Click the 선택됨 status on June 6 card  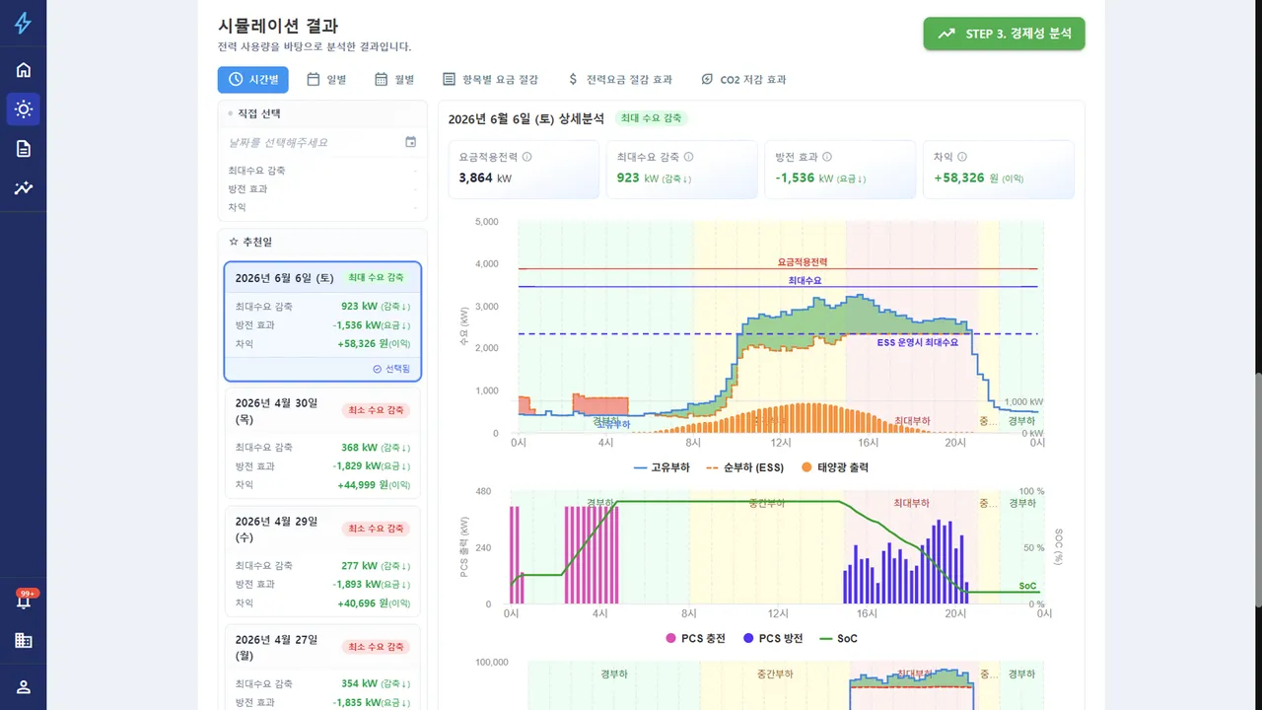391,369
